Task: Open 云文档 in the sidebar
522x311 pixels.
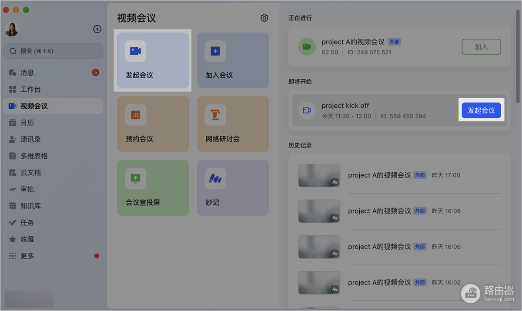Action: pyautogui.click(x=53, y=172)
